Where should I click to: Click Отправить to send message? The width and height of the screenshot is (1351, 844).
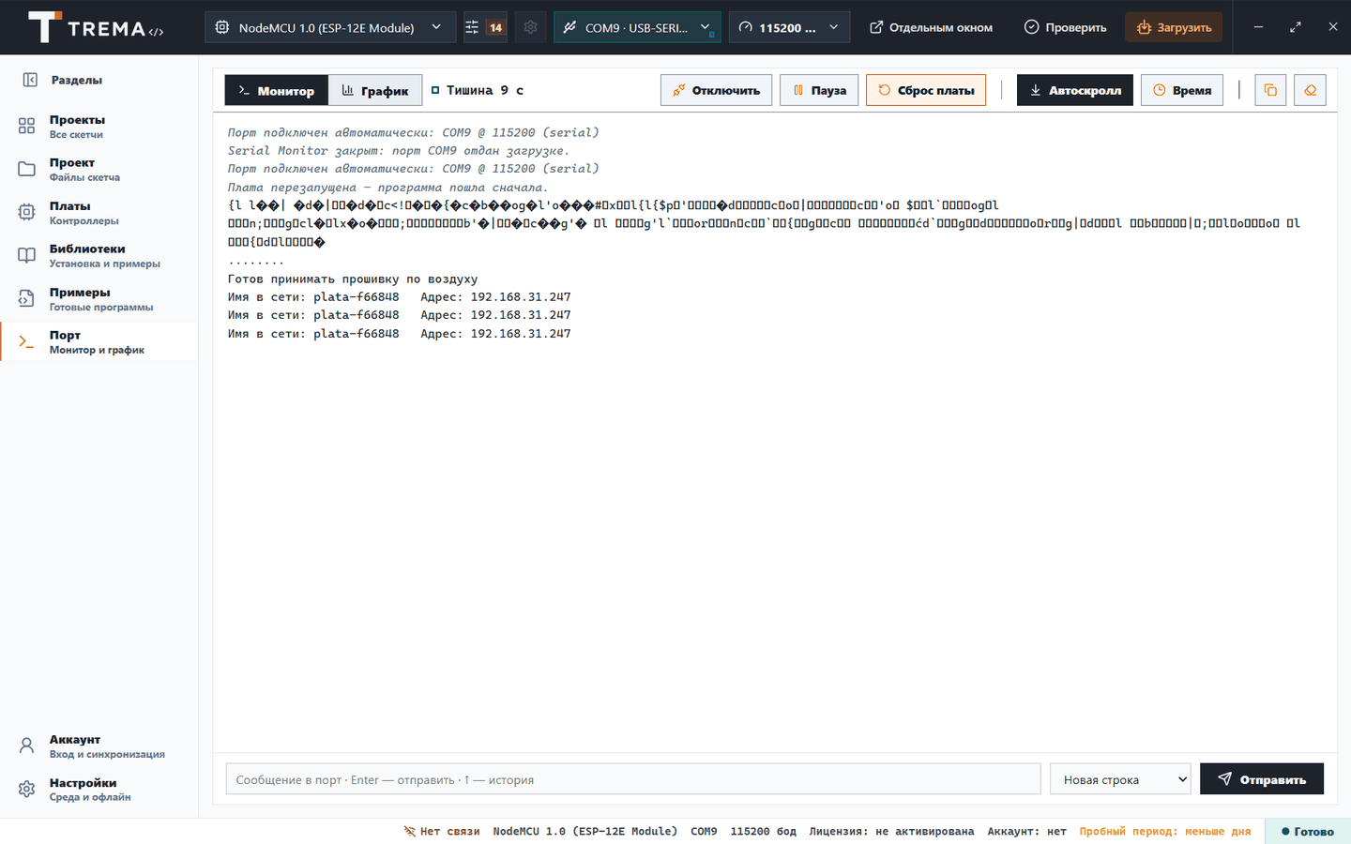click(x=1262, y=779)
